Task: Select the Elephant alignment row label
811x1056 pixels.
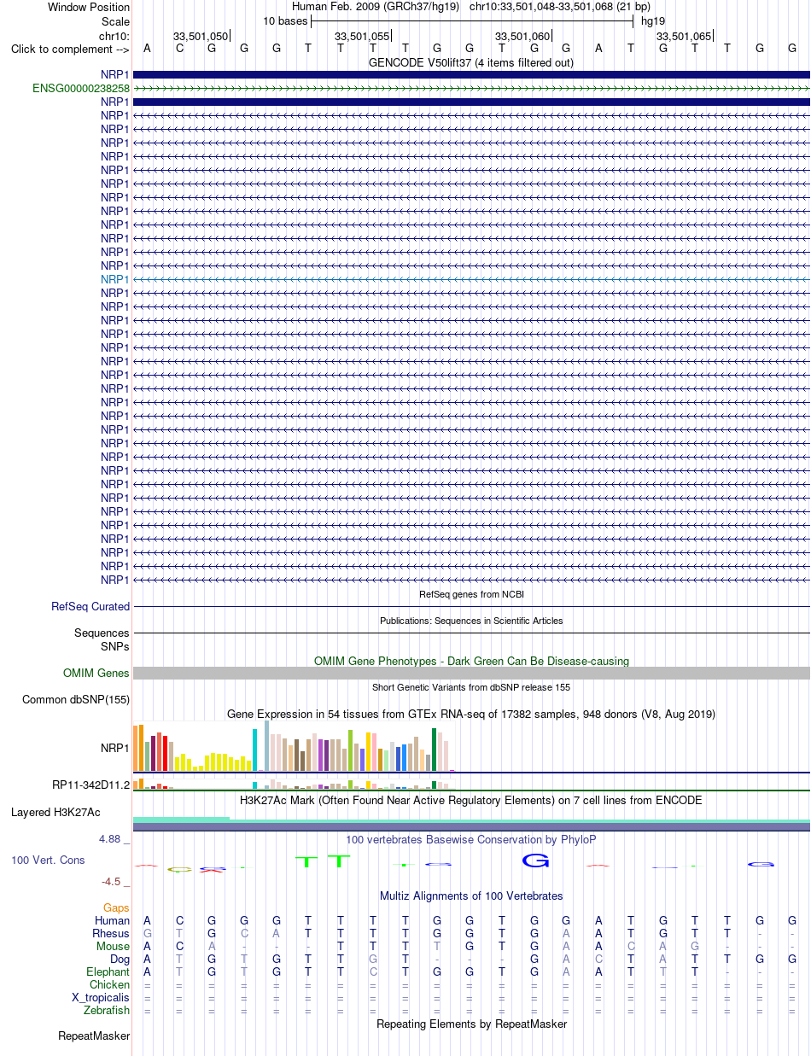Action: [108, 971]
